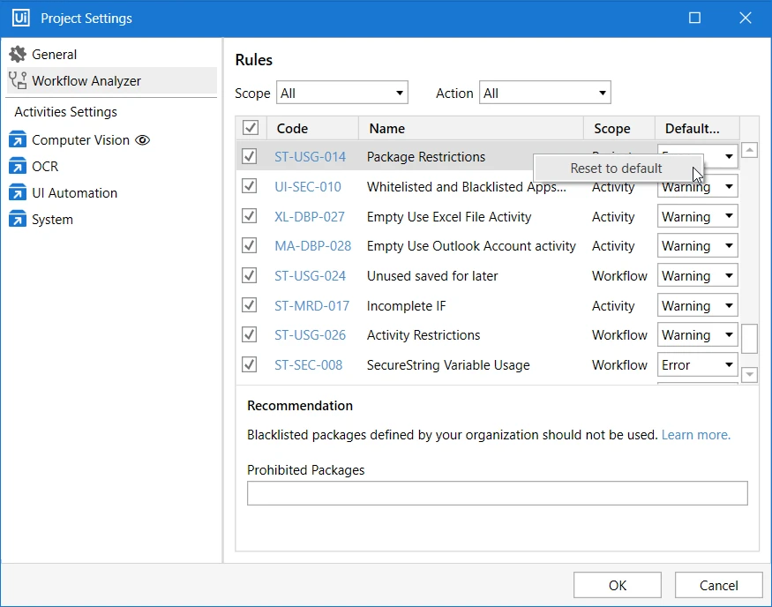Select the Incomplete IF rule name
772x607 pixels.
pos(406,306)
